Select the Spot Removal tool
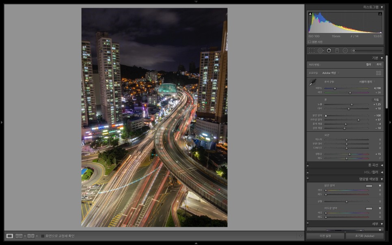The width and height of the screenshot is (392, 245). pos(321,50)
